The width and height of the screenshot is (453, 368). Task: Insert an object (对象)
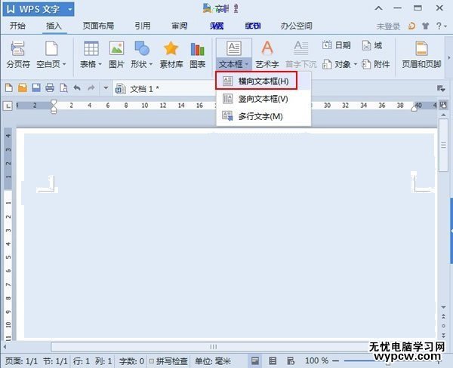[x=337, y=64]
